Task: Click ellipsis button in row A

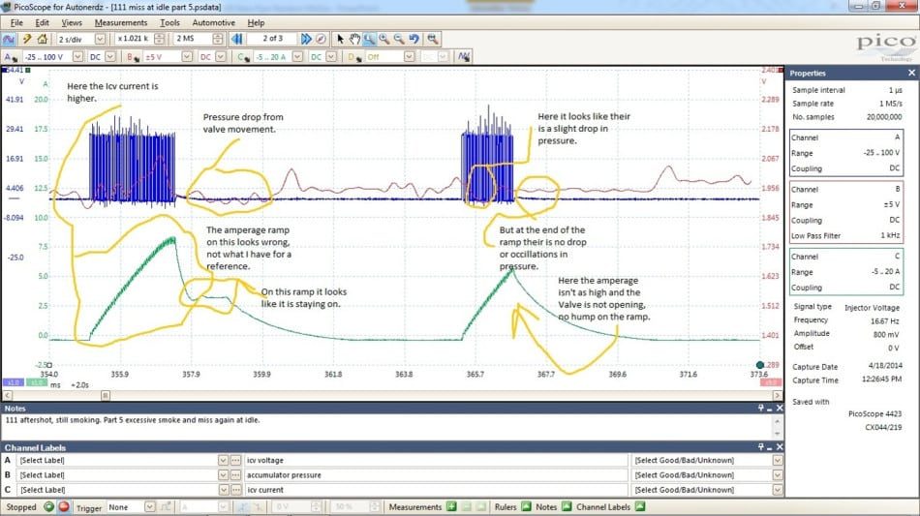Action: point(236,460)
